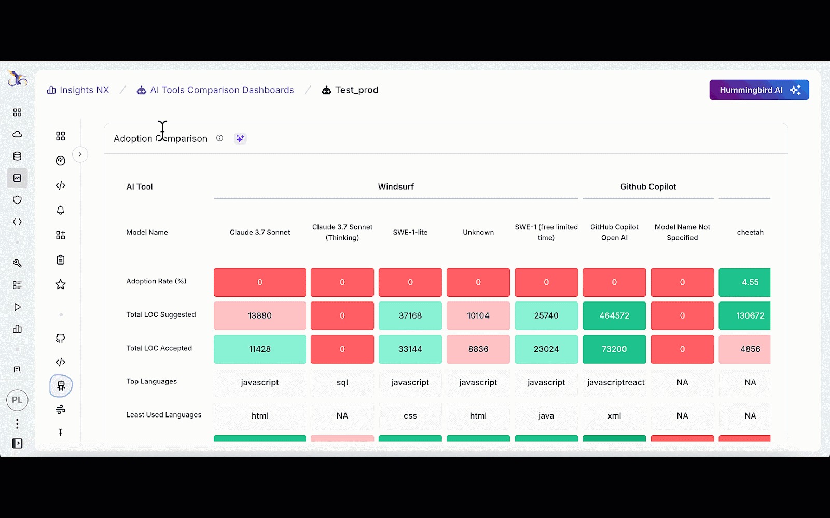Expand the inner sidebar with the chevron arrow

tap(80, 154)
